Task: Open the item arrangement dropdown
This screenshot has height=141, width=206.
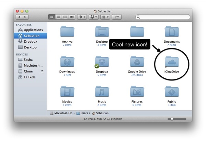Action: (x=105, y=17)
